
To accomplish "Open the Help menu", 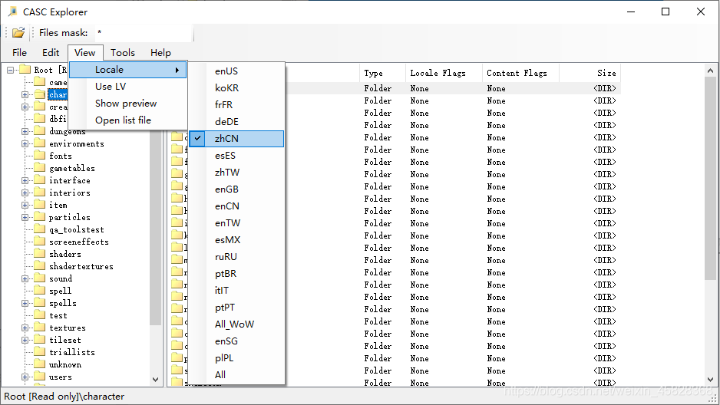I will [160, 53].
